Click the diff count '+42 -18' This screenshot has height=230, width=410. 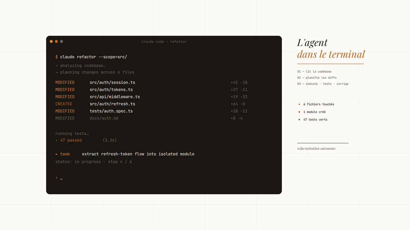click(x=239, y=82)
